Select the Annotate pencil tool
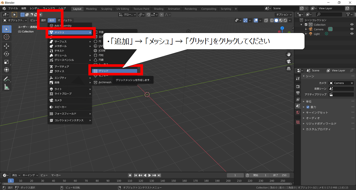The width and height of the screenshot is (356, 190). coord(7,79)
